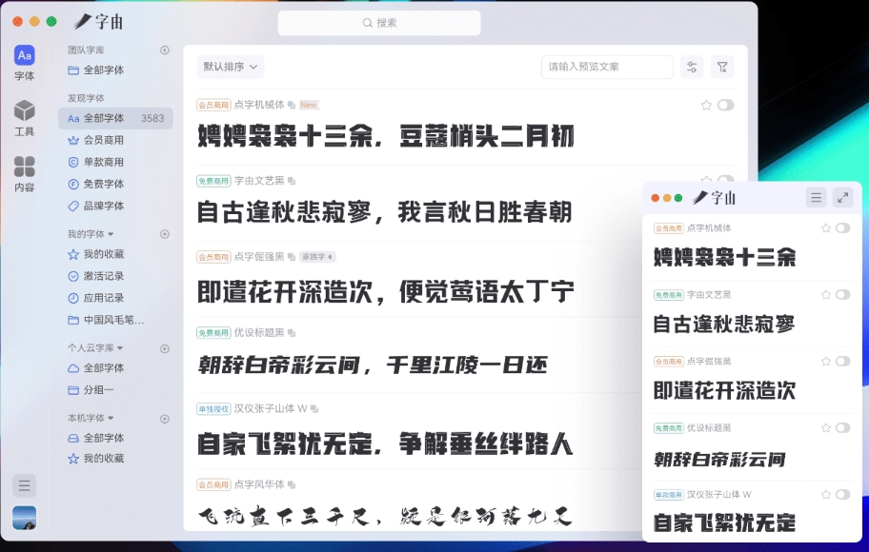
Task: Star 点字机械体 in the mini window
Action: 826,228
